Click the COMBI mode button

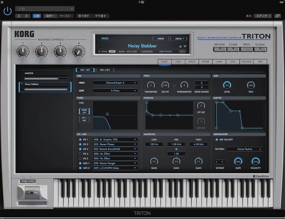point(233,49)
